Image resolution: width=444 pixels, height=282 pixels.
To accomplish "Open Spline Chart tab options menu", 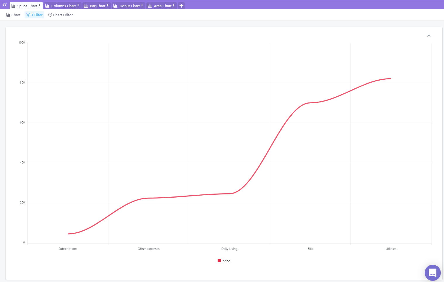I will pos(39,6).
